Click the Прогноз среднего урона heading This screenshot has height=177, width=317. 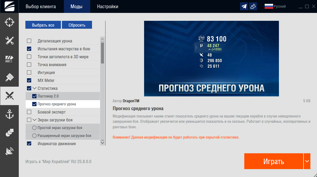coord(138,108)
